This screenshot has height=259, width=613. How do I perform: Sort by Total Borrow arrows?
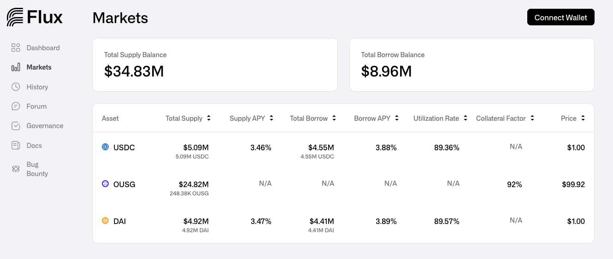click(334, 118)
